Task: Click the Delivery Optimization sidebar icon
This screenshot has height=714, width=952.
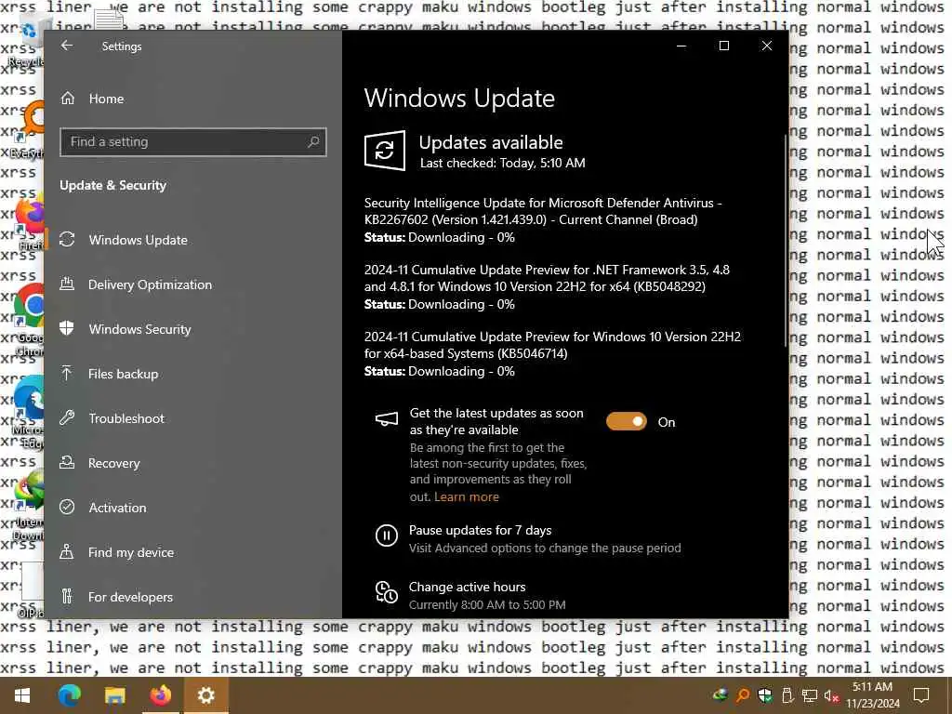Action: 67,284
